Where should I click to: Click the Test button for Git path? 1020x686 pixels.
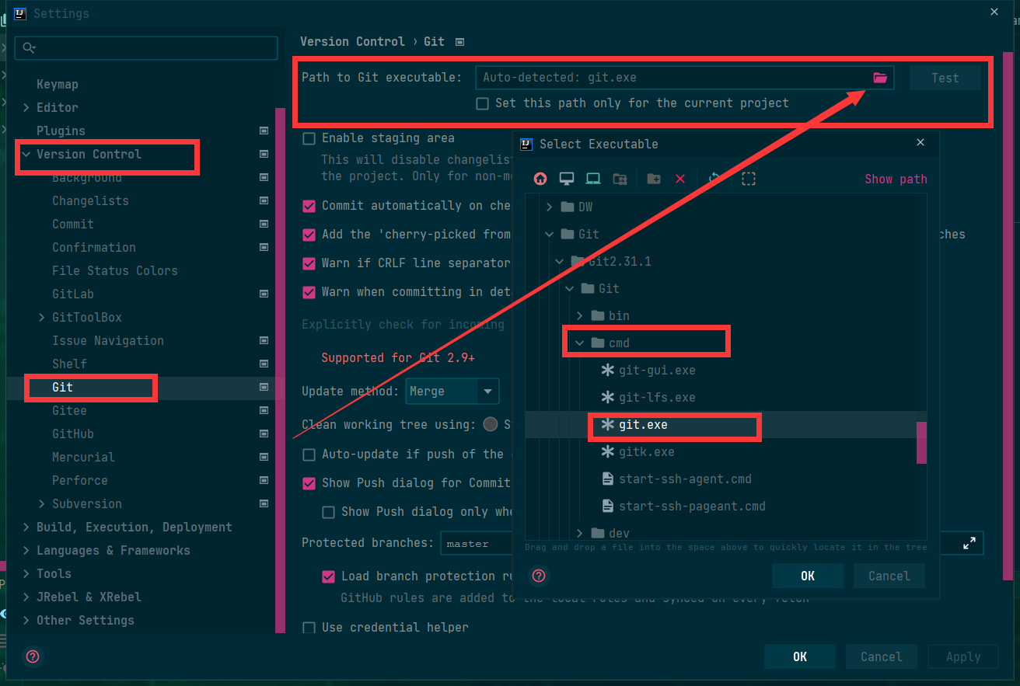(945, 78)
